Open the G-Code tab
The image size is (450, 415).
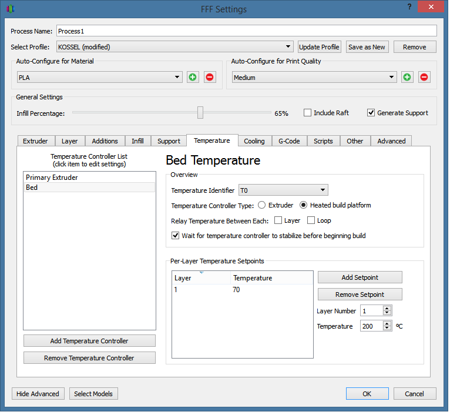tap(289, 141)
